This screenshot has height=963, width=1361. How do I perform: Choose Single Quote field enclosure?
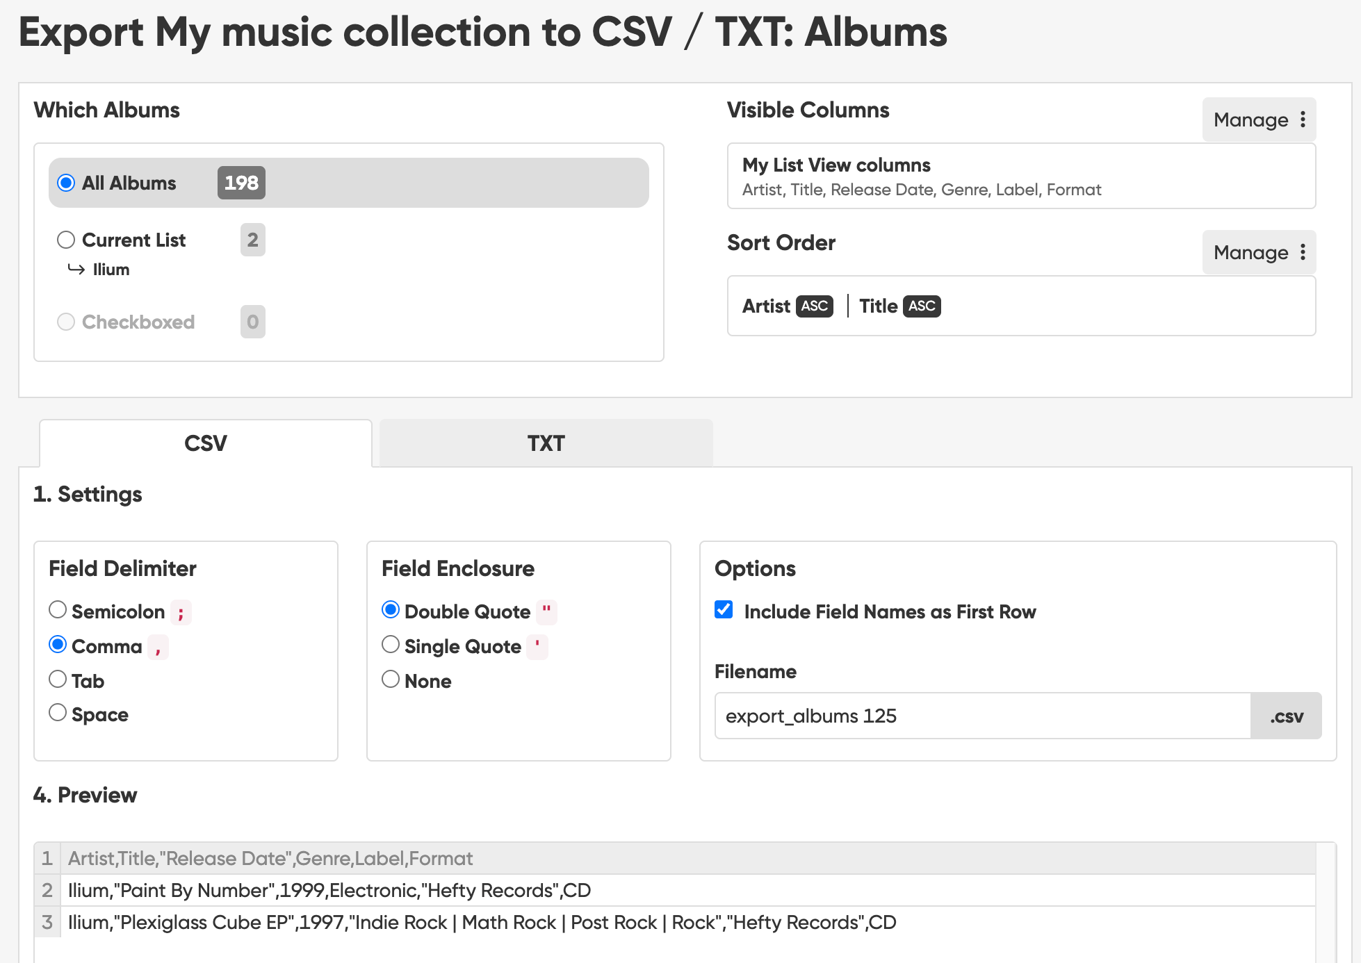click(x=391, y=645)
